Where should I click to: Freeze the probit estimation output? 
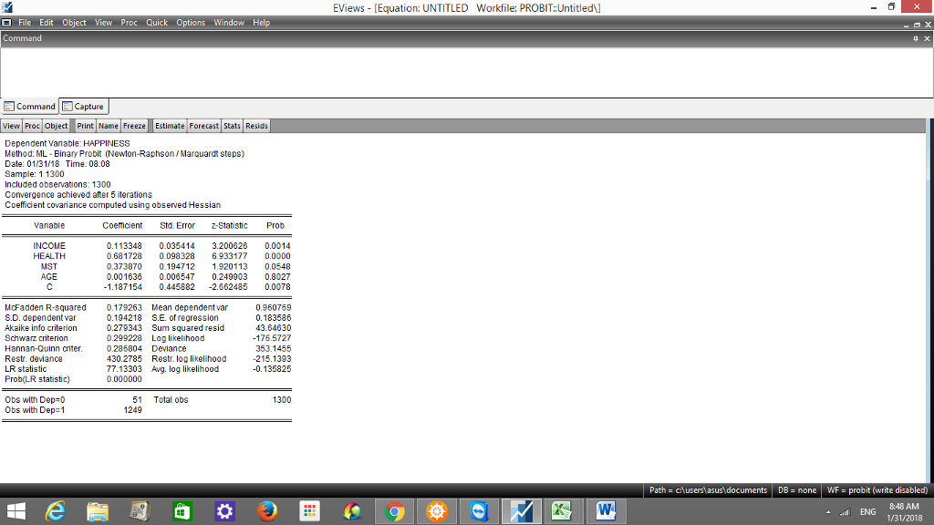[x=134, y=126]
